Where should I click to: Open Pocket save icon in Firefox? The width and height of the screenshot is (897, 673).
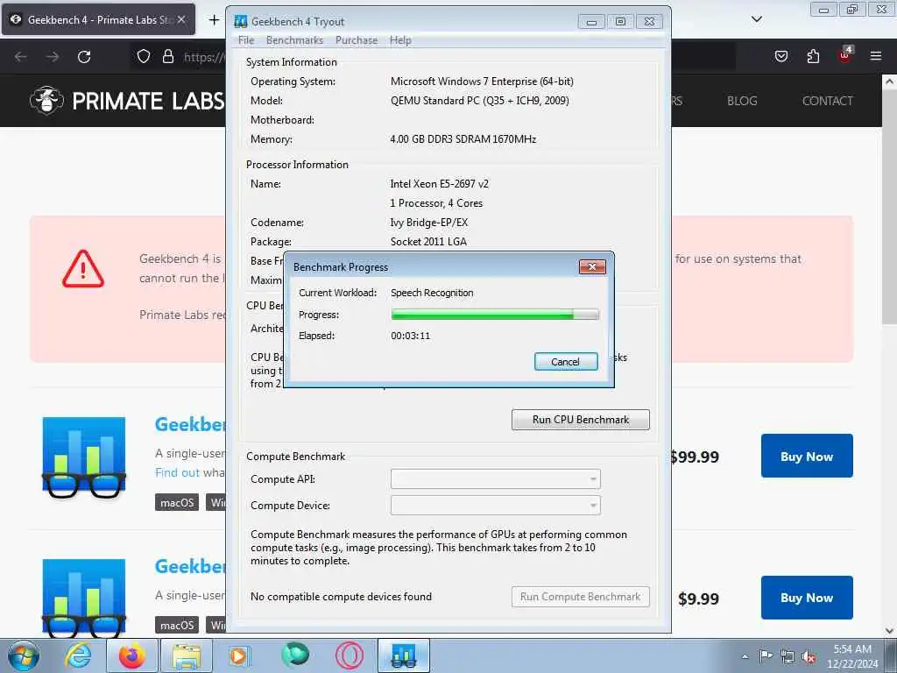pyautogui.click(x=780, y=56)
